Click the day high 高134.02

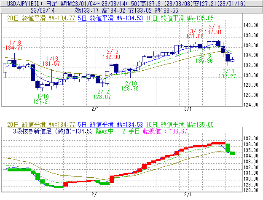pos(113,11)
